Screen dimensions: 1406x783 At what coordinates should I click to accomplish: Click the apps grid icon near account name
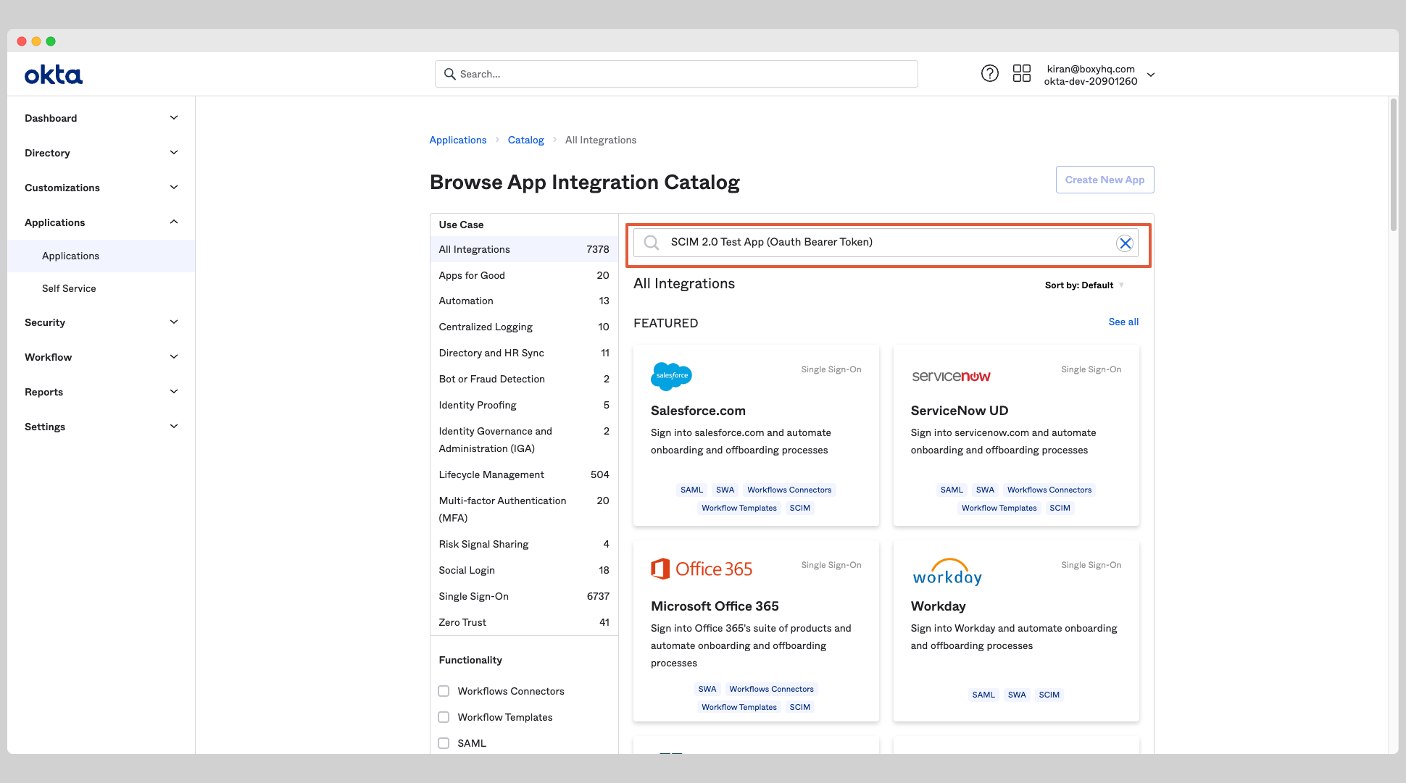(x=1022, y=73)
